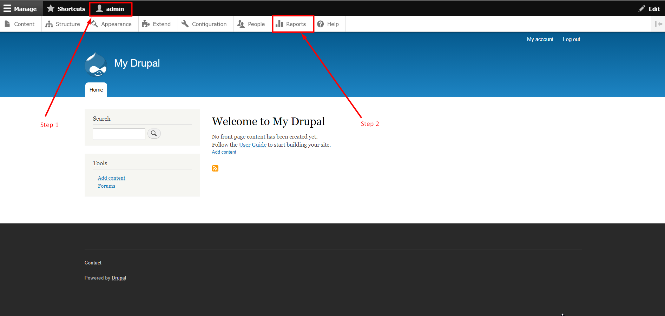Open the Forums link under Tools

click(106, 186)
